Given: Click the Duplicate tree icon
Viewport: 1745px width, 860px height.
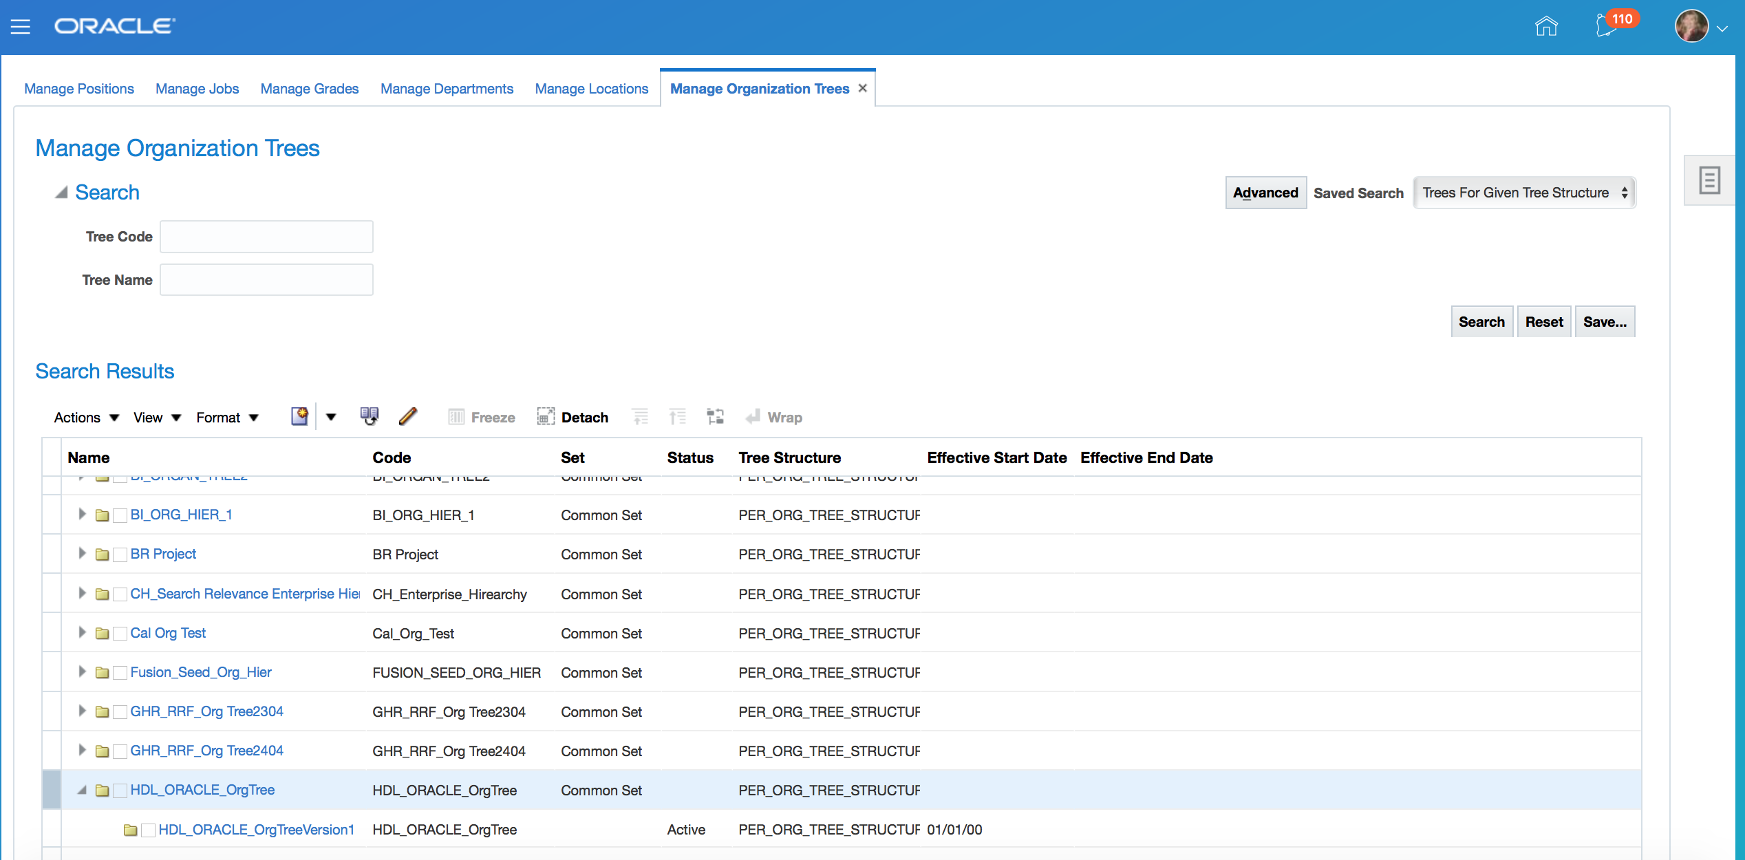Looking at the screenshot, I should [x=370, y=416].
